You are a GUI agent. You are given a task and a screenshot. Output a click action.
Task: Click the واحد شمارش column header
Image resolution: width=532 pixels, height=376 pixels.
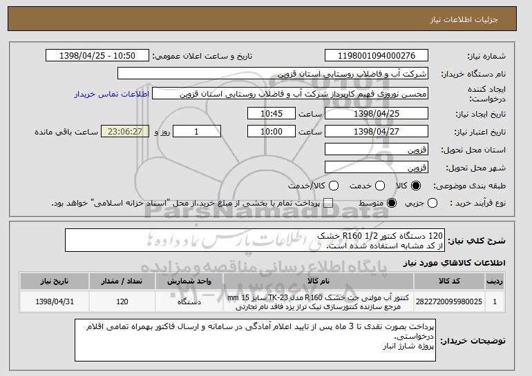pos(189,281)
